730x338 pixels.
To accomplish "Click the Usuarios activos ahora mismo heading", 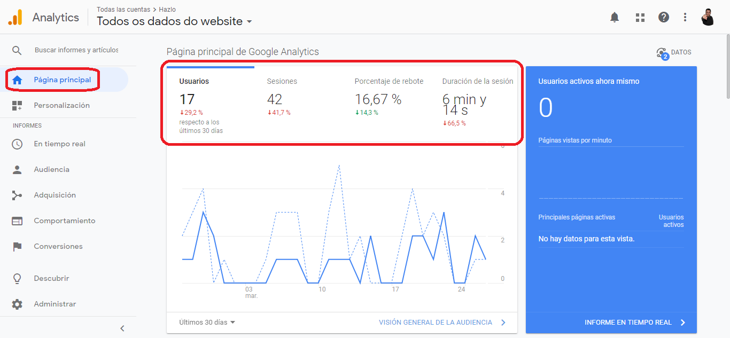I will click(x=589, y=82).
